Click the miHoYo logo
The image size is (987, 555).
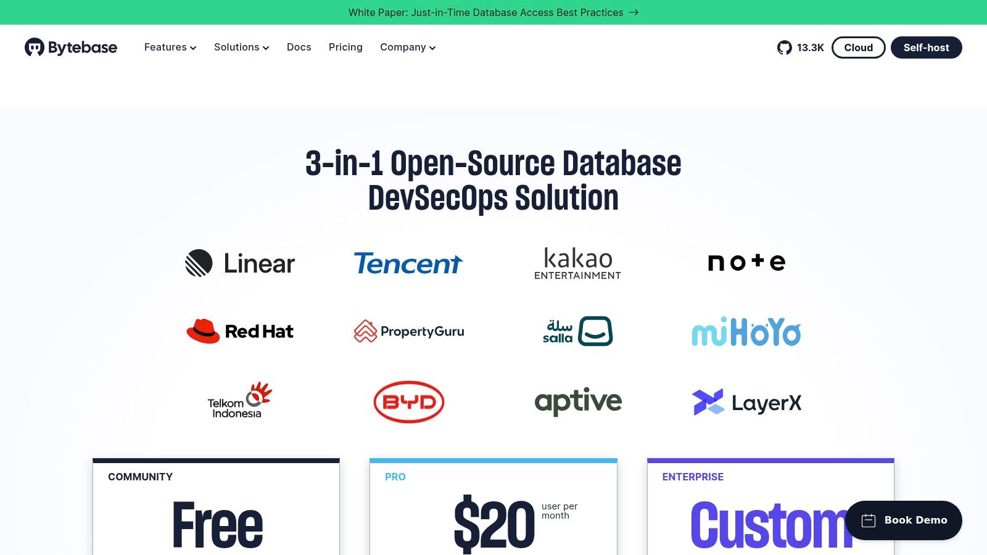point(746,332)
